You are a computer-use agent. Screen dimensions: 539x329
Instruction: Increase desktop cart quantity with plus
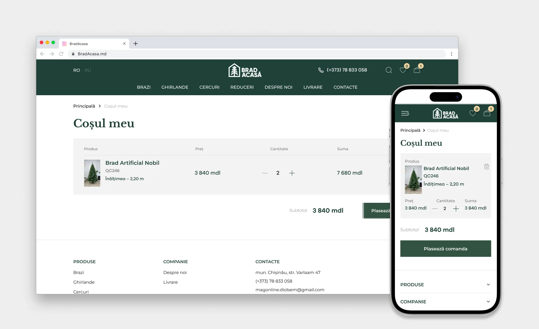tap(292, 173)
